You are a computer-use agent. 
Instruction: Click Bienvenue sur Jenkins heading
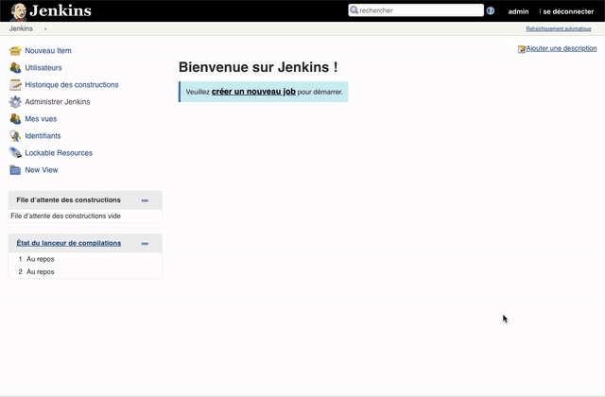coord(258,67)
